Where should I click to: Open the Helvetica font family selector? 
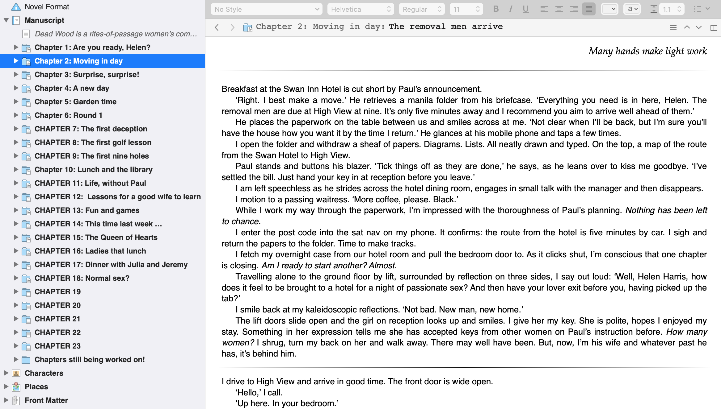[x=360, y=9]
